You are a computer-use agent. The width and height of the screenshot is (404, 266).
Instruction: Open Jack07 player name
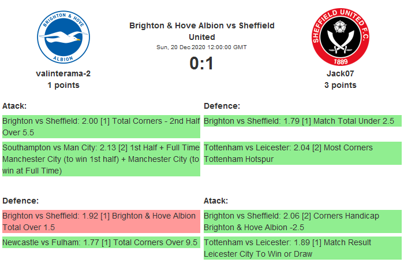pos(340,73)
